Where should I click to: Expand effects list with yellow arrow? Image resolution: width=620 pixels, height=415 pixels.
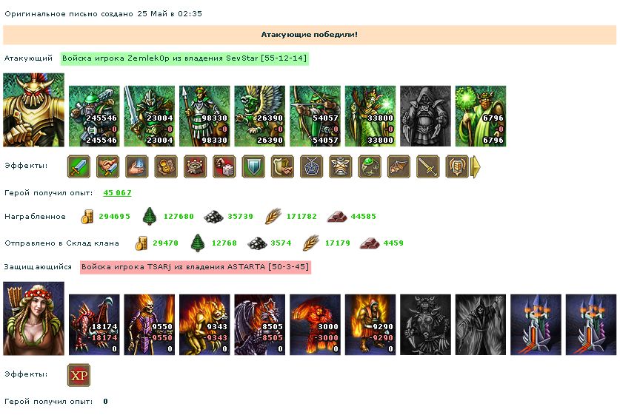(x=476, y=166)
